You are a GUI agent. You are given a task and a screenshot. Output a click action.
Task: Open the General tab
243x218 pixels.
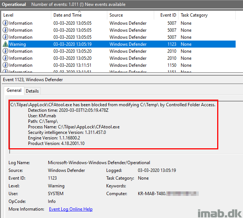14,90
